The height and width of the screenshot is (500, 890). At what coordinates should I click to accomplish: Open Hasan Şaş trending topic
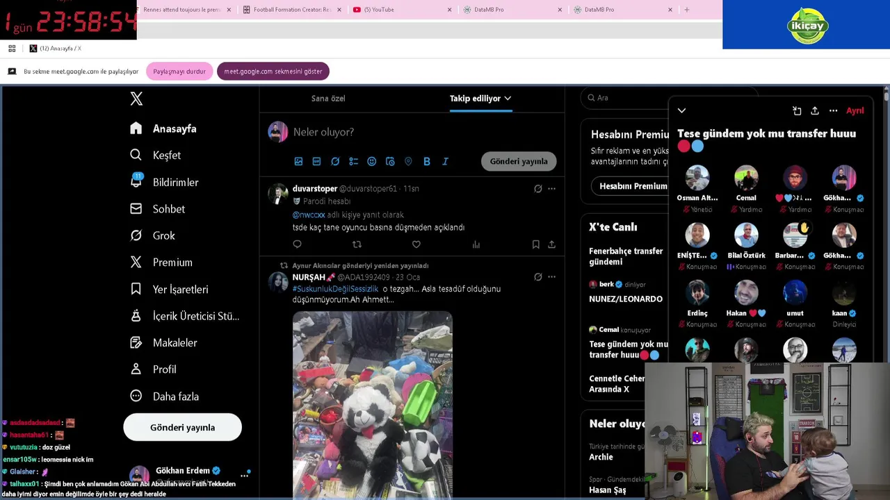[608, 490]
